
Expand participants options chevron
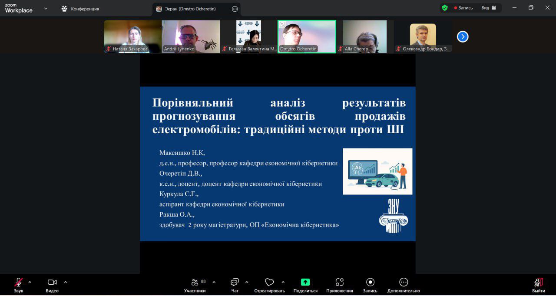pos(214,282)
